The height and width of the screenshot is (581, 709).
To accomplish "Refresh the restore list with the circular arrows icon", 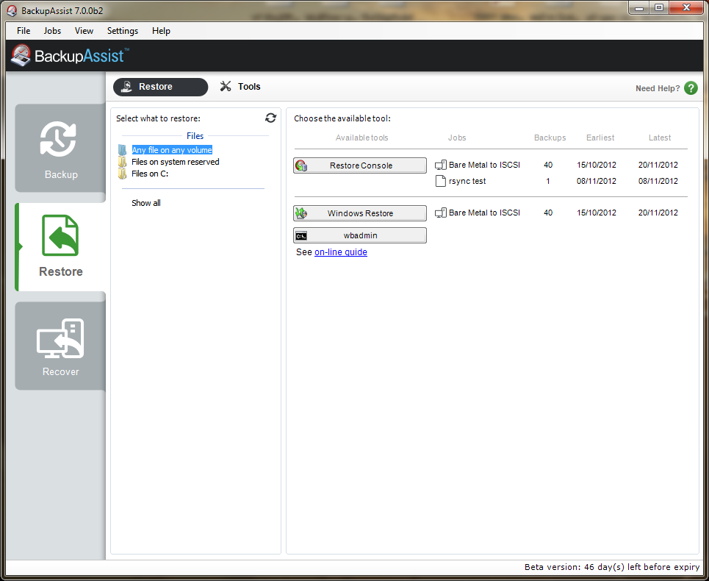I will [x=271, y=118].
